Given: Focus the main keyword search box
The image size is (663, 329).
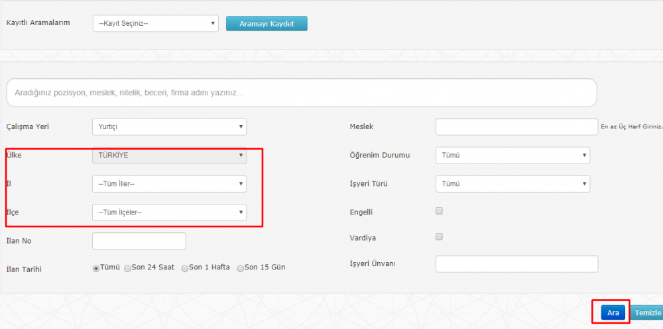Looking at the screenshot, I should click(302, 93).
